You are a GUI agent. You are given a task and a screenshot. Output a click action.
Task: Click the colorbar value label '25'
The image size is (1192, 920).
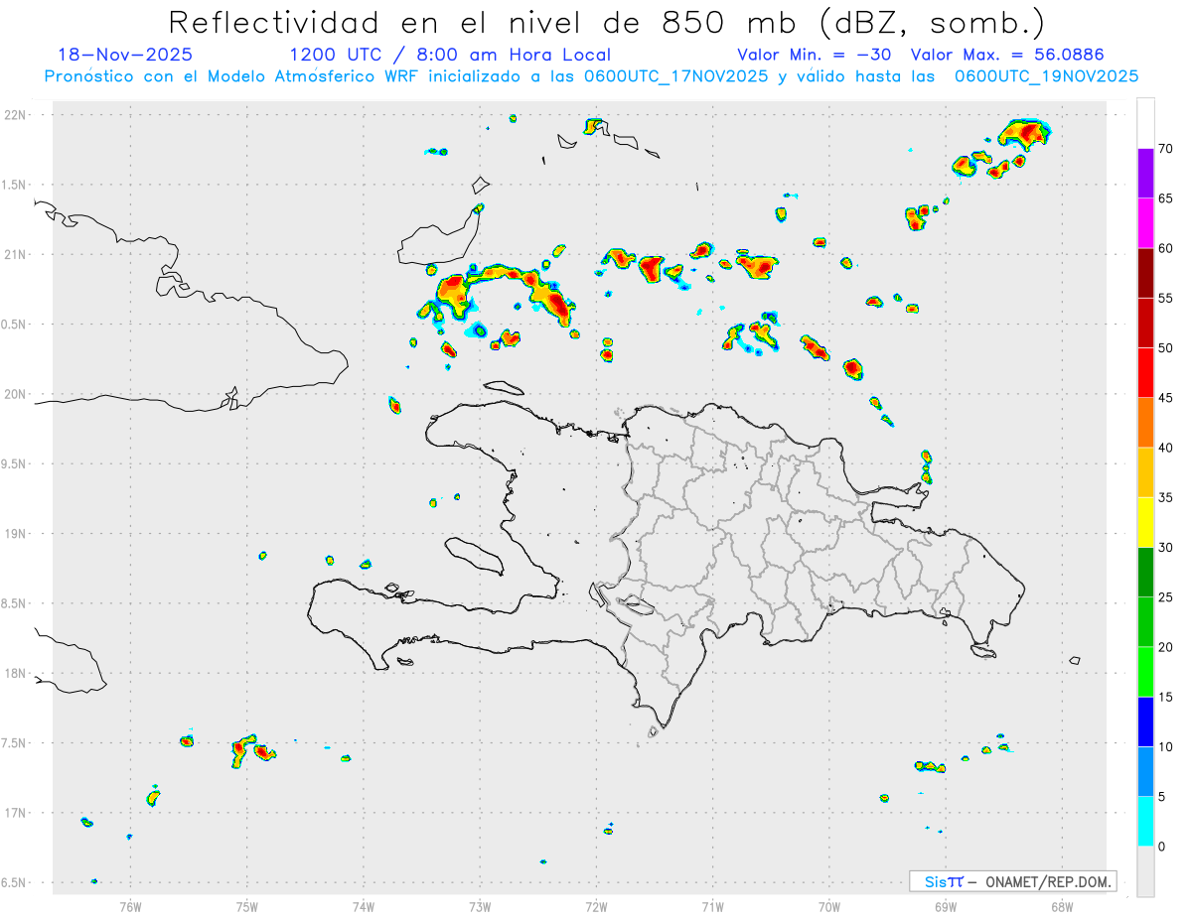[1165, 597]
